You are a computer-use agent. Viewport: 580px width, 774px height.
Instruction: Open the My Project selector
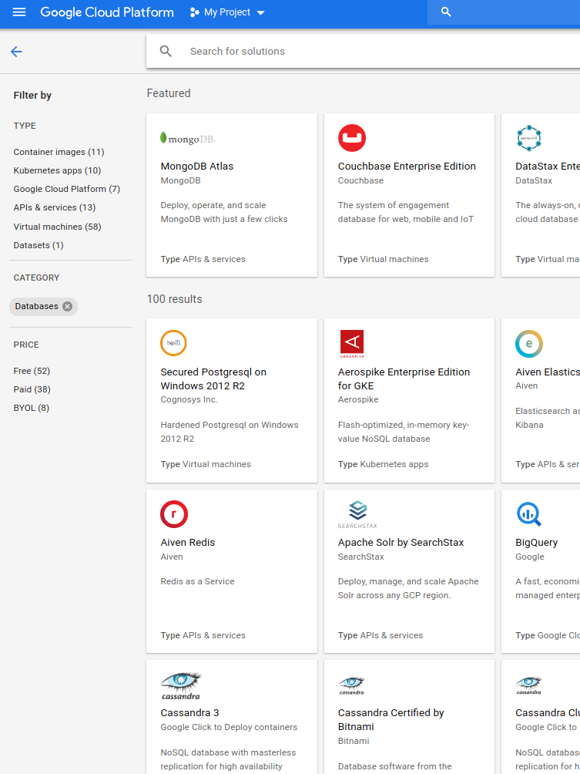point(226,12)
